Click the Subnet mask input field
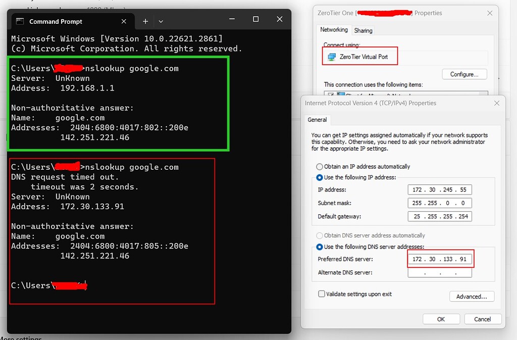The width and height of the screenshot is (517, 340). click(x=440, y=203)
